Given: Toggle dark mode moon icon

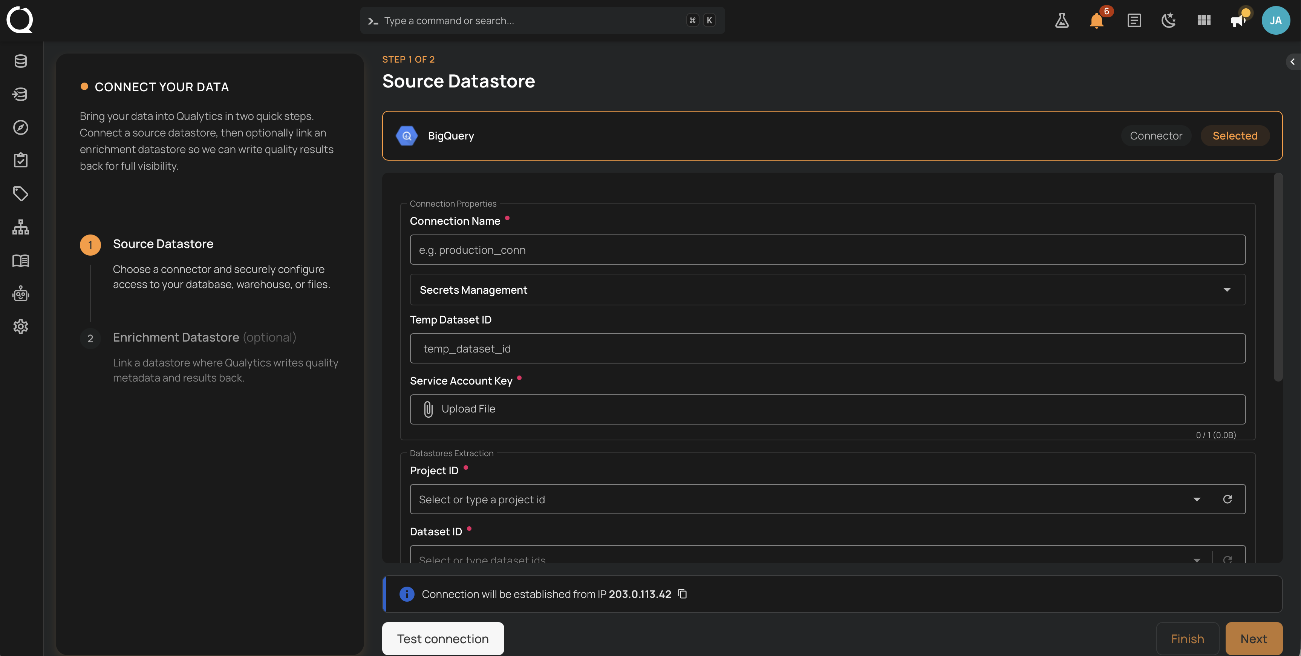Looking at the screenshot, I should (x=1169, y=20).
